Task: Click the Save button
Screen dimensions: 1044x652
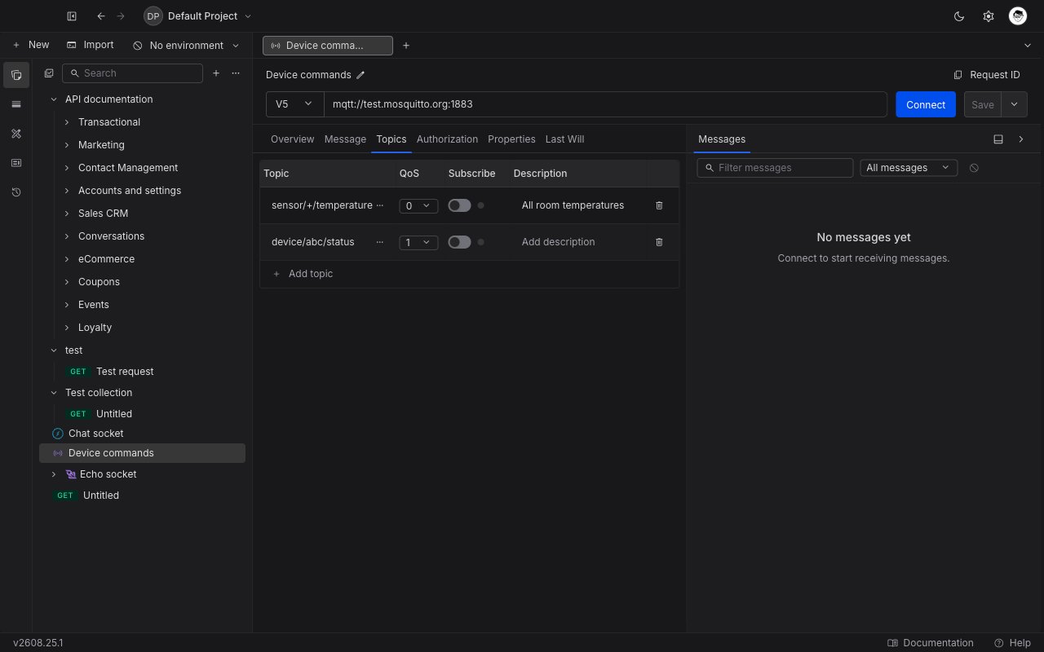Action: tap(983, 104)
